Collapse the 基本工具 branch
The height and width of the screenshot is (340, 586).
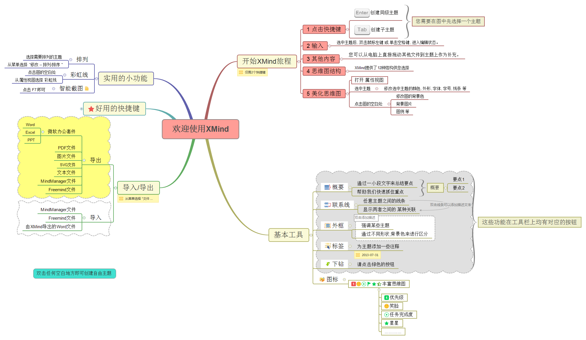[x=311, y=235]
